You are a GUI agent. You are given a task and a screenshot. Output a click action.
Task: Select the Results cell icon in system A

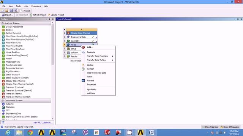[x=68, y=56]
